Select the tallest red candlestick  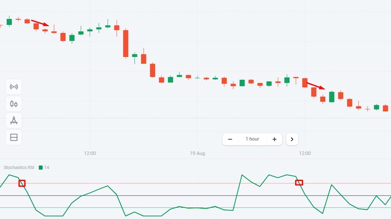[x=126, y=44]
